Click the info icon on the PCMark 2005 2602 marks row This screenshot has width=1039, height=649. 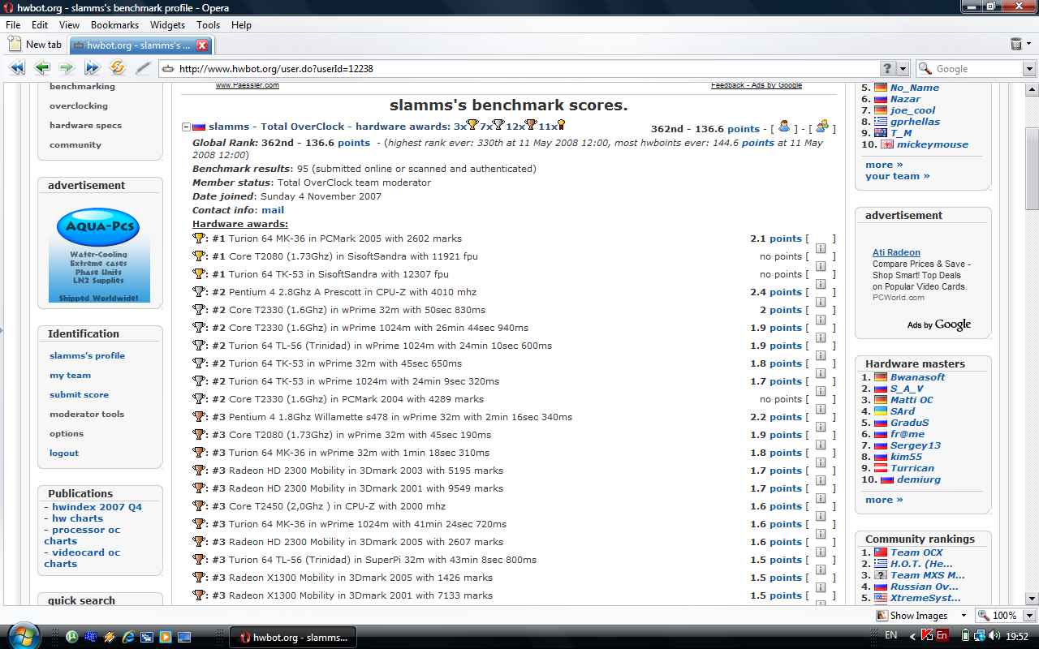(821, 247)
